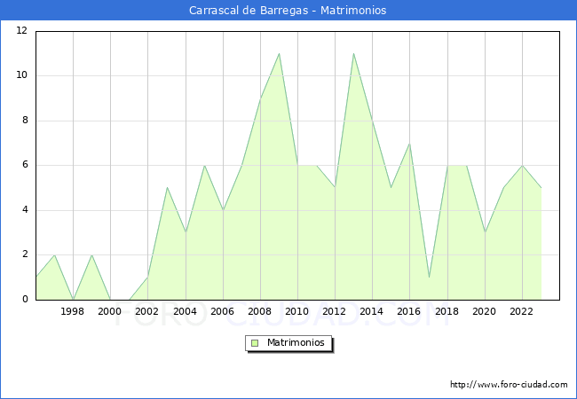Click the x-axis label 2016
The height and width of the screenshot is (399, 577).
pyautogui.click(x=409, y=311)
